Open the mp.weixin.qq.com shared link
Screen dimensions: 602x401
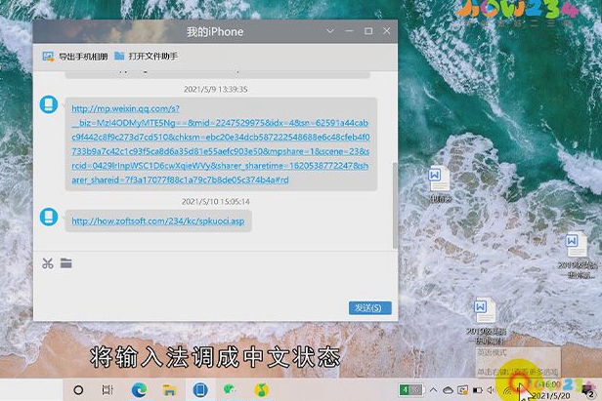coord(221,144)
